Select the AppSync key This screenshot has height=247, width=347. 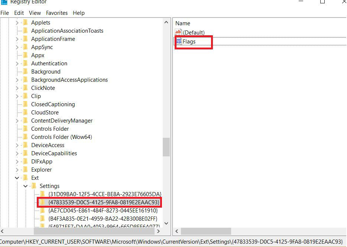tap(42, 47)
